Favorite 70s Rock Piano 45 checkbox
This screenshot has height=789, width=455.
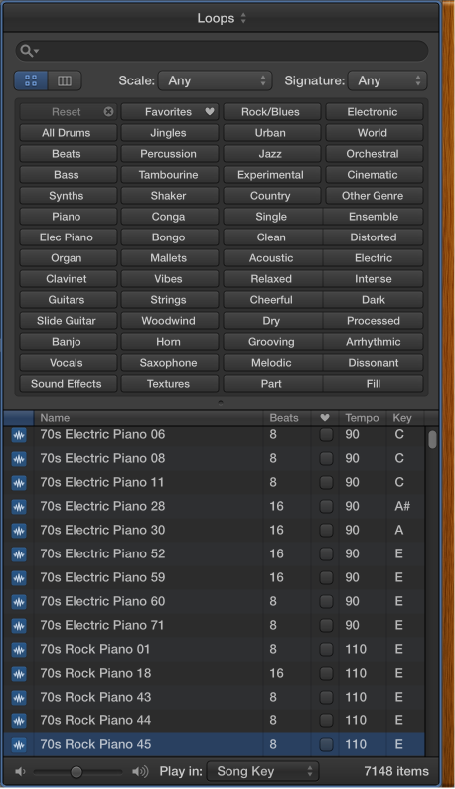326,744
